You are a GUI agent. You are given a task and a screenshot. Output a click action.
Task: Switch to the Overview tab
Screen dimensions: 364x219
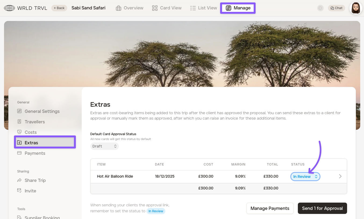130,8
